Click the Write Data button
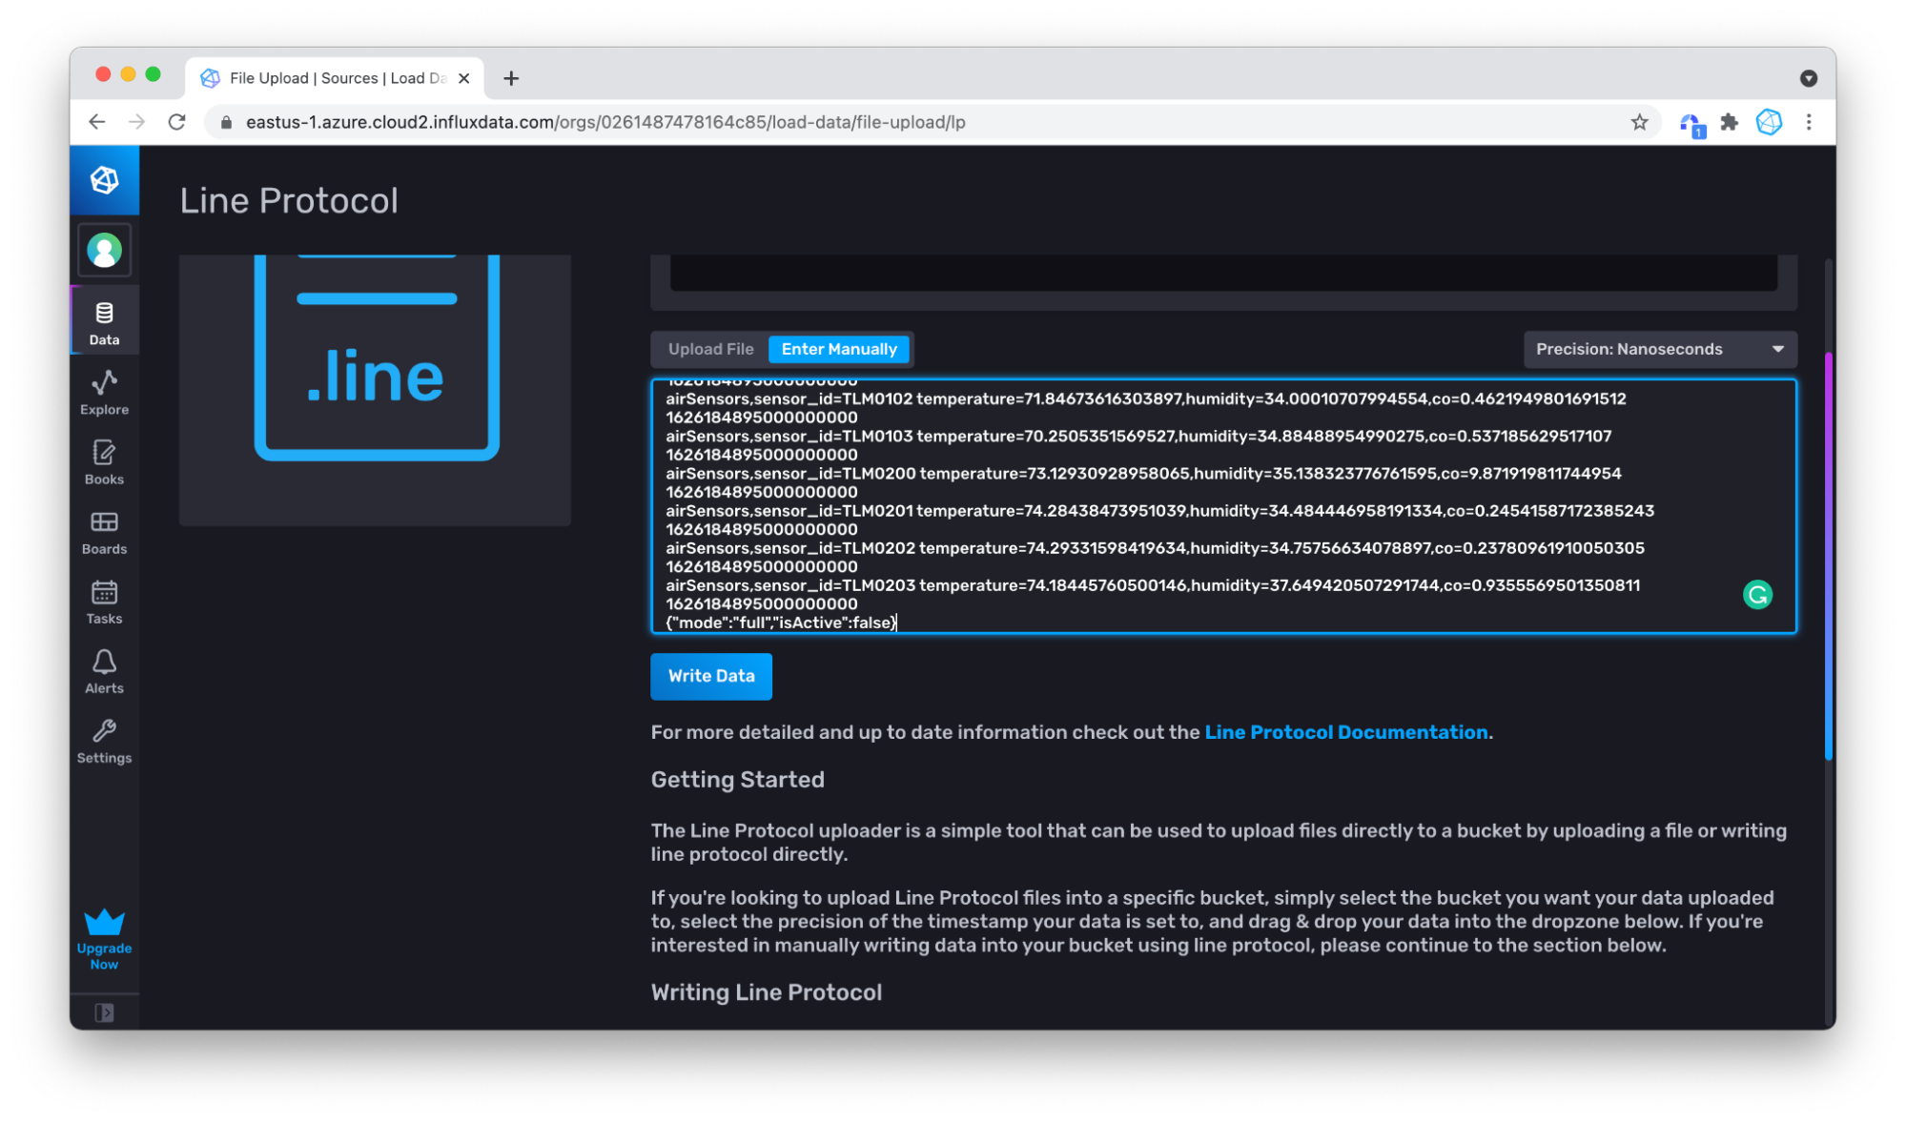This screenshot has width=1906, height=1123. click(710, 676)
